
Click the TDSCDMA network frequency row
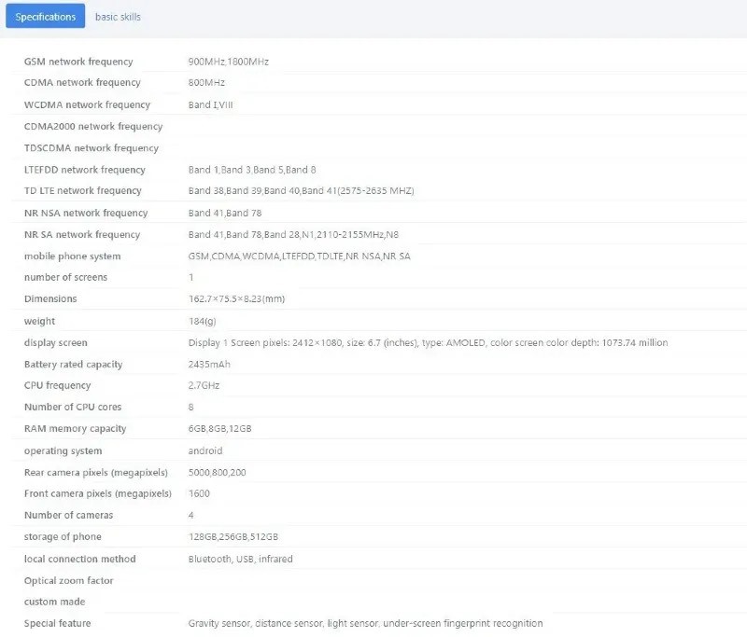92,148
